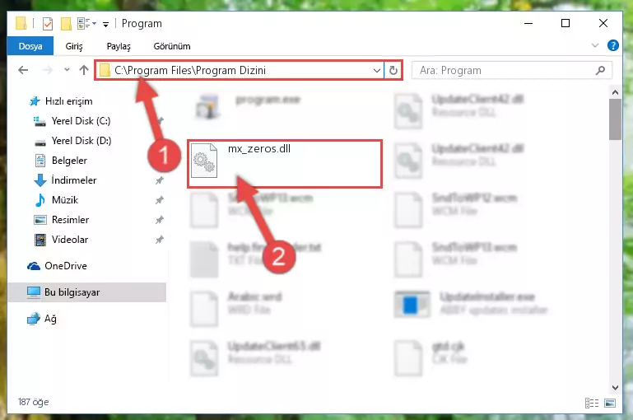Image resolution: width=633 pixels, height=420 pixels.
Task: Click the New Folder icon in quick access toolbar
Action: 66,24
